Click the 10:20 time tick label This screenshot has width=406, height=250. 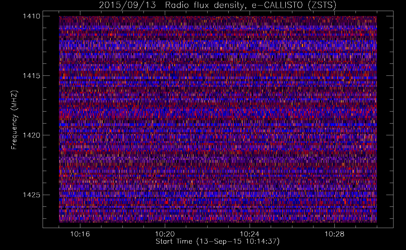(165, 234)
